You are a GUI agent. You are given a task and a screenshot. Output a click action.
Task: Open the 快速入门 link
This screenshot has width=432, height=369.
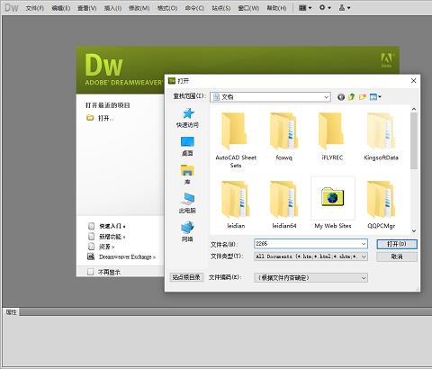[112, 226]
